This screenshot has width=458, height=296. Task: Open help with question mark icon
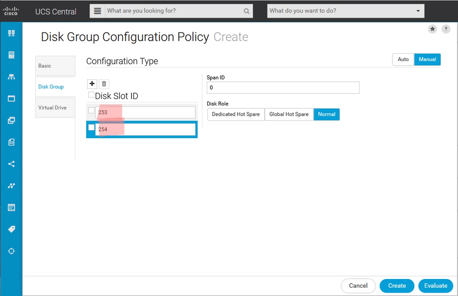[446, 29]
